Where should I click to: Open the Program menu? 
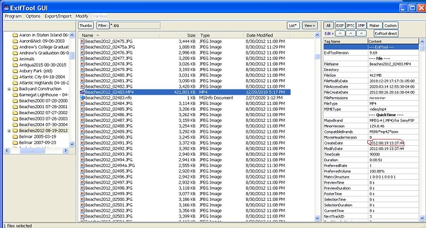pyautogui.click(x=13, y=16)
